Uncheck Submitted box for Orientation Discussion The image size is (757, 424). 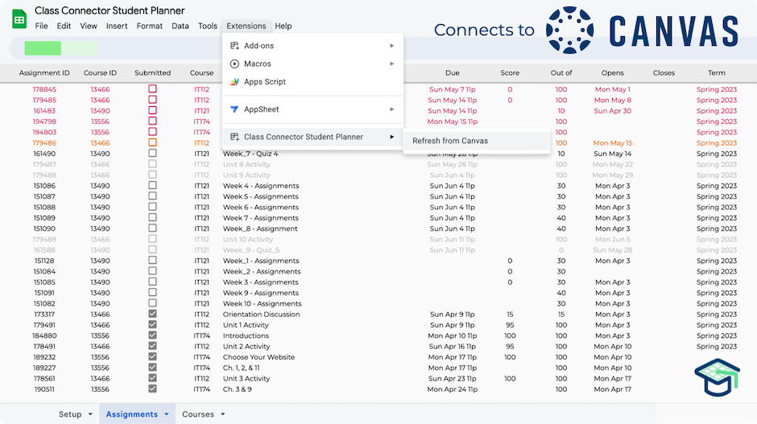152,314
